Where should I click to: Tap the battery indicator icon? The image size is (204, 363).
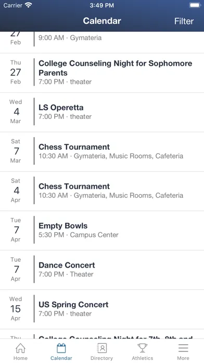[x=195, y=5]
